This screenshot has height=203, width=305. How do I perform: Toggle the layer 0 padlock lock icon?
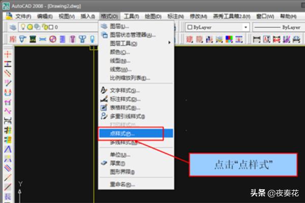click(45, 27)
